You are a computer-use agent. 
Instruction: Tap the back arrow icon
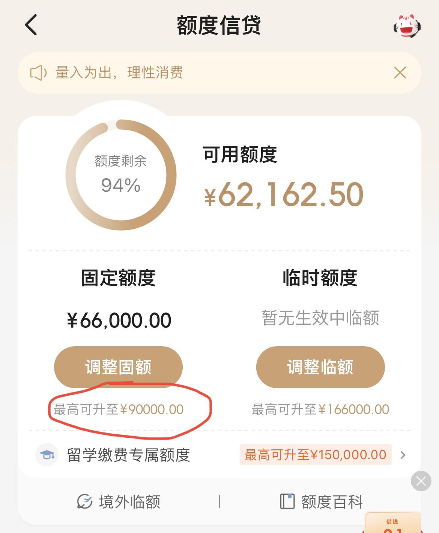(31, 25)
